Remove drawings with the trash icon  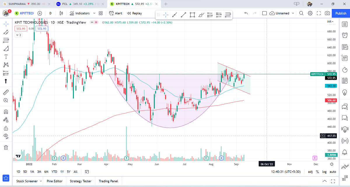(6, 147)
